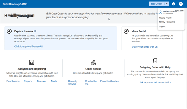
Task: Go to the Discover link
Action: pos(42,81)
